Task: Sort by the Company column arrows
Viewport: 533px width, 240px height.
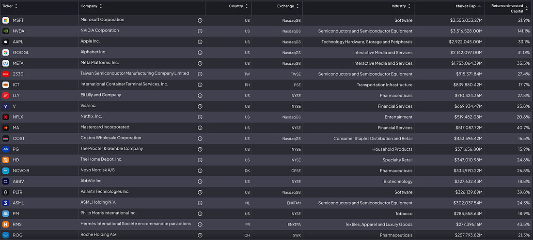Action: click(x=101, y=6)
